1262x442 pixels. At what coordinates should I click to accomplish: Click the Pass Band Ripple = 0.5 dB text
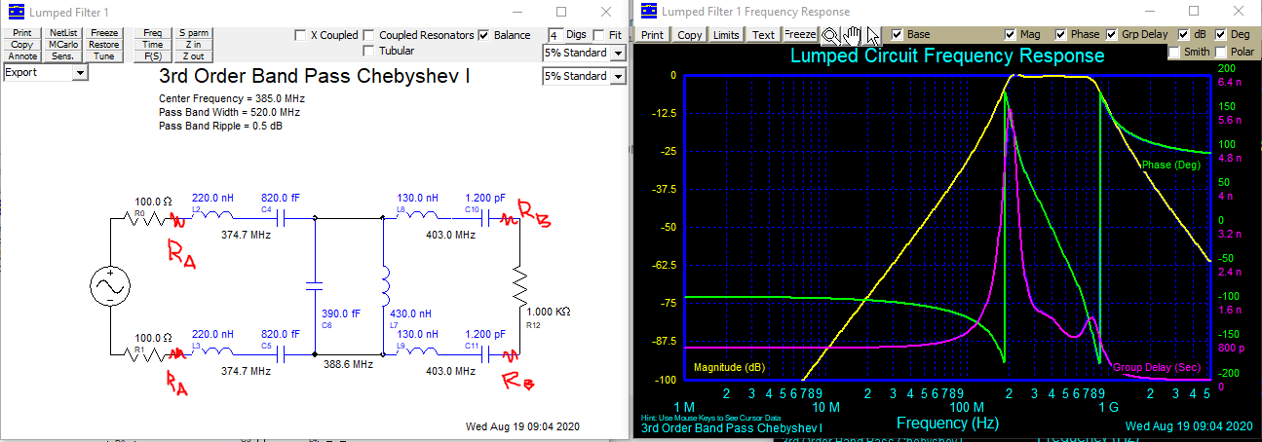click(220, 126)
